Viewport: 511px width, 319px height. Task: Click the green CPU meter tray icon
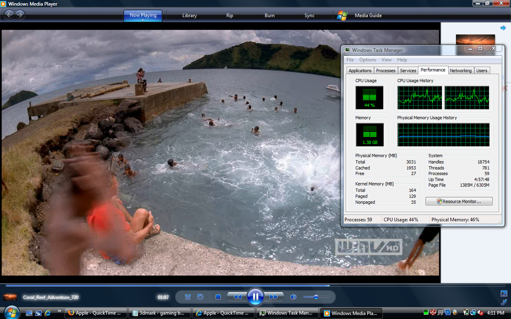[x=426, y=313]
